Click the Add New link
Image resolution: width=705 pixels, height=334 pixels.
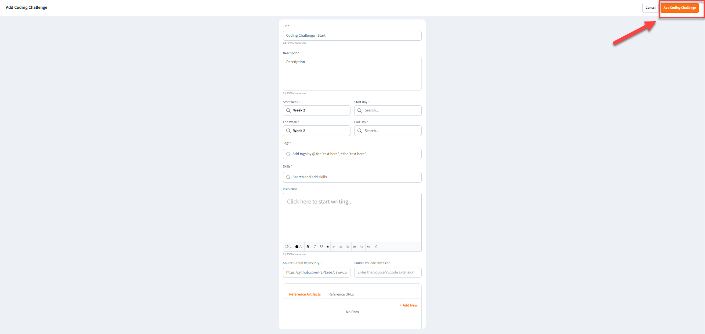pyautogui.click(x=408, y=305)
